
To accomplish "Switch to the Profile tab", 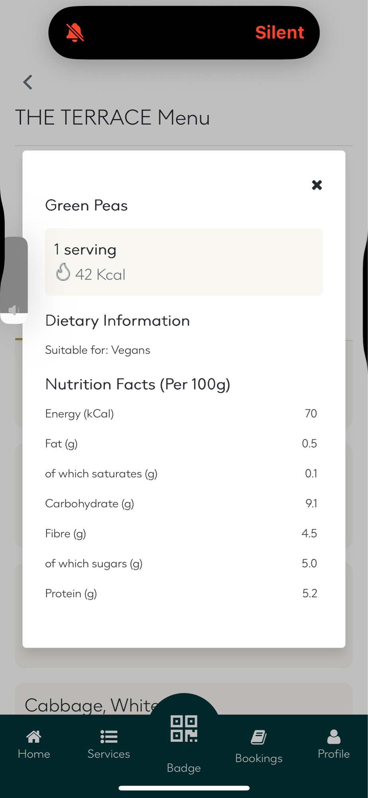I will (x=333, y=744).
